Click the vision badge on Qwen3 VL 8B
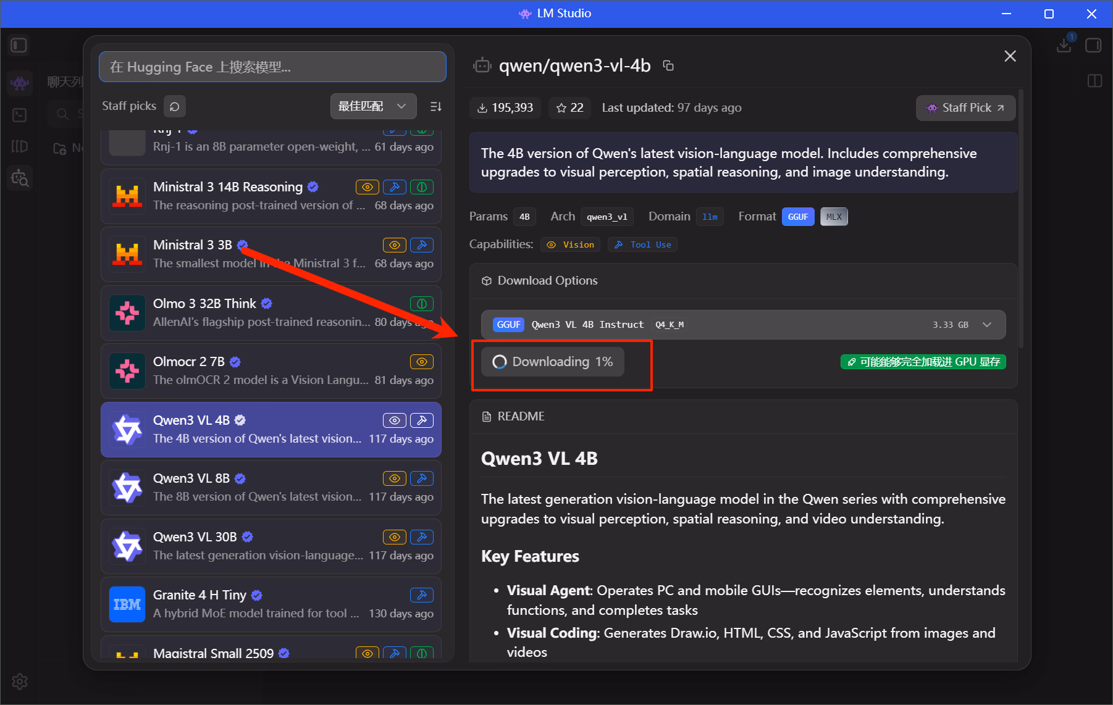The image size is (1113, 705). (x=395, y=478)
